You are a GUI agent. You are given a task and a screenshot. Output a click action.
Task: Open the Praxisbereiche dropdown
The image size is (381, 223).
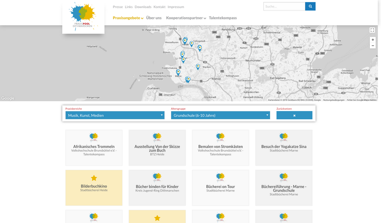pyautogui.click(x=115, y=115)
